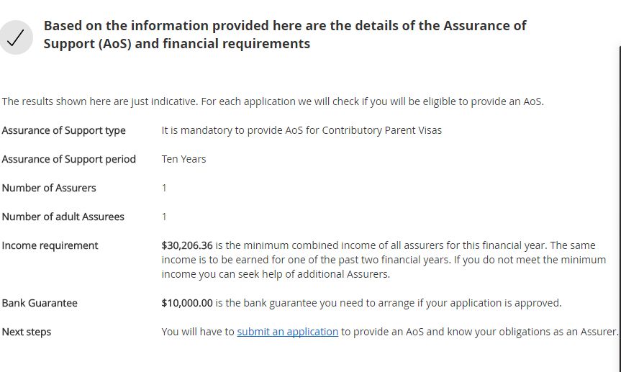The height and width of the screenshot is (372, 621).
Task: Select the "Income requirement" label
Action: (x=50, y=245)
